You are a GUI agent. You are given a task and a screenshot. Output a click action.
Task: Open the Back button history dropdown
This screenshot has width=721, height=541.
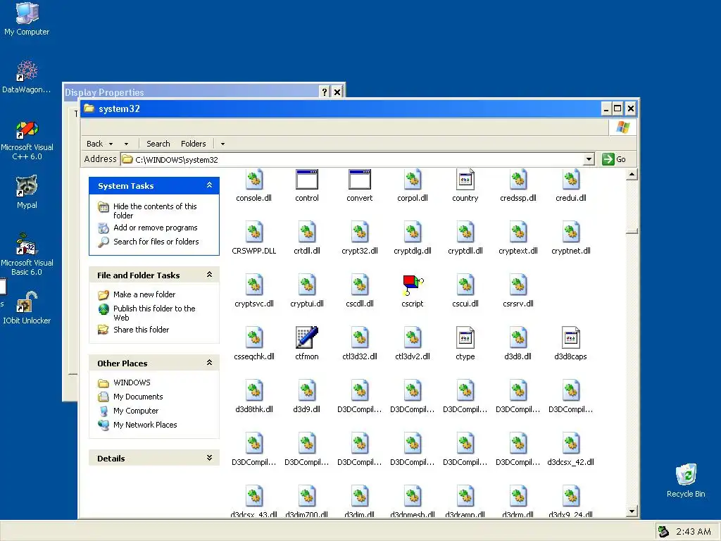[111, 144]
